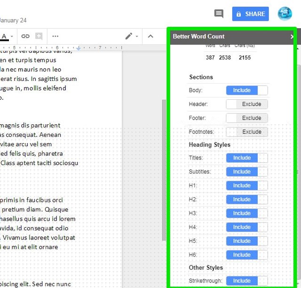Click the chars value 2538
Screen dimensions: 301x288
[225, 57]
